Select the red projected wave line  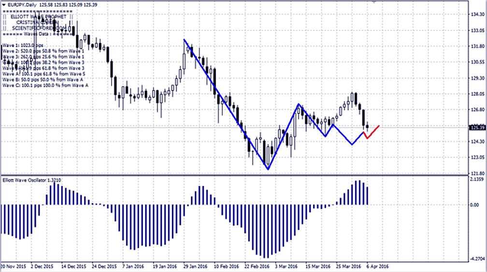(372, 132)
